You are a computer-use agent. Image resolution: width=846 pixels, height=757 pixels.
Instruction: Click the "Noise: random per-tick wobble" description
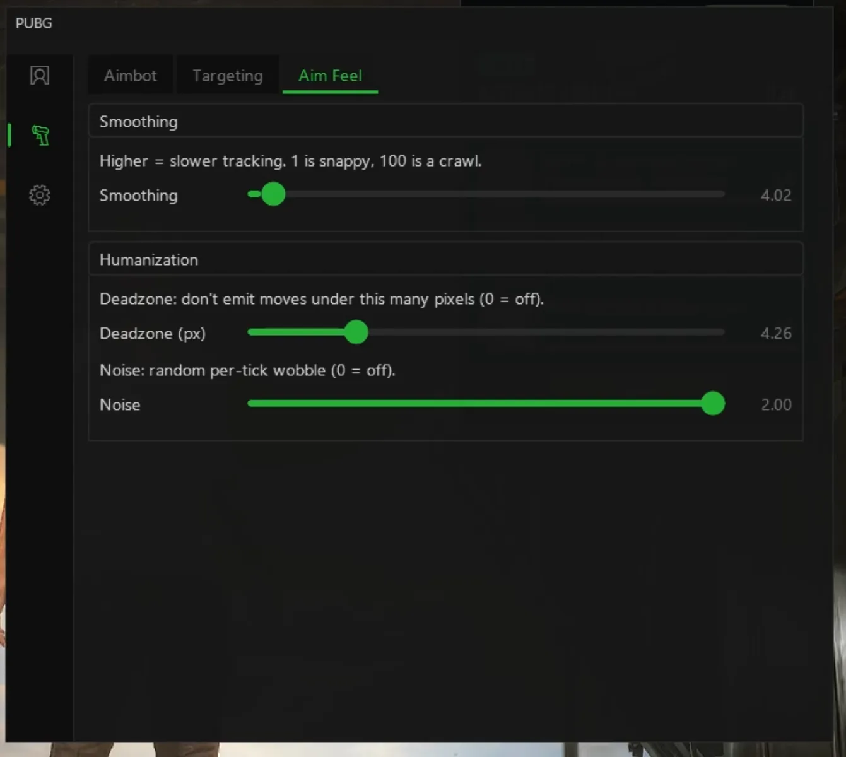(x=247, y=370)
